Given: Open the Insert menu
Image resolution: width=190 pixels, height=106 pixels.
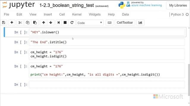Looking at the screenshot, I should (x=48, y=14).
